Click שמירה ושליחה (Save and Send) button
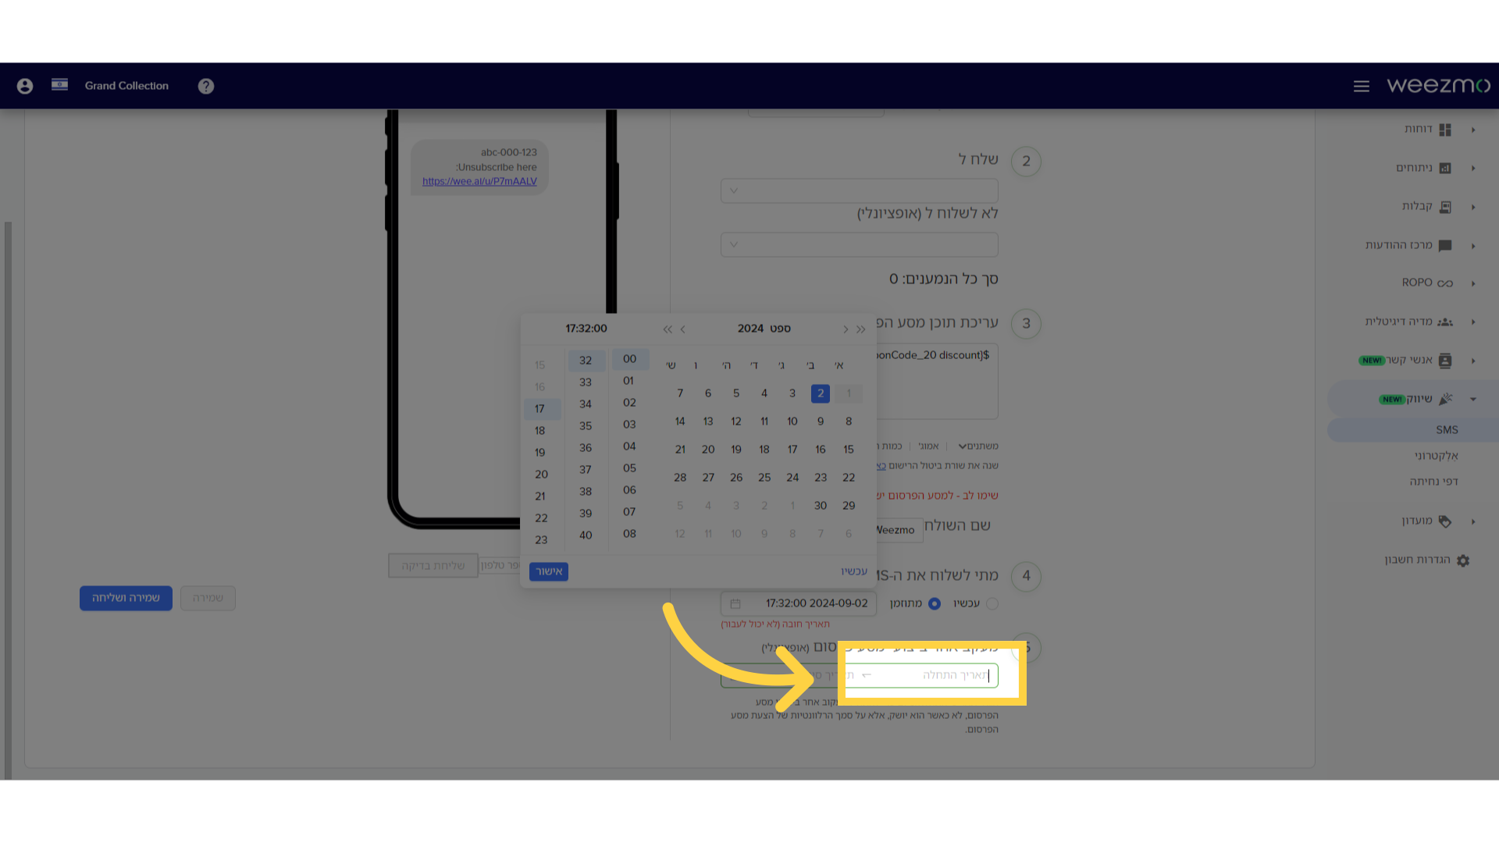 tap(126, 597)
